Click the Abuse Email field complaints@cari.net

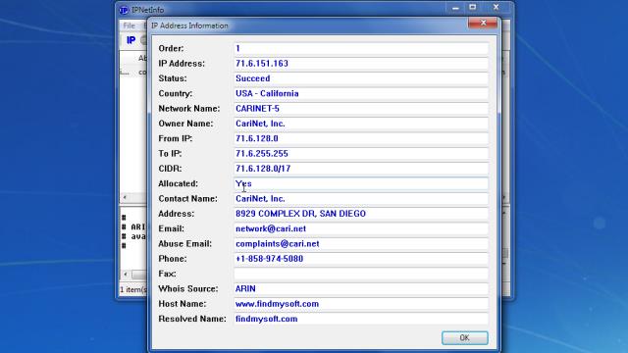(x=361, y=244)
